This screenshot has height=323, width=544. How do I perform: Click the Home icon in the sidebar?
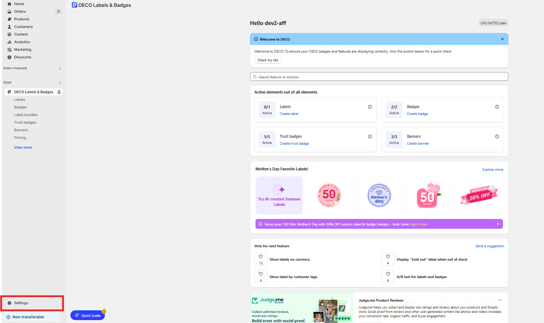[9, 4]
